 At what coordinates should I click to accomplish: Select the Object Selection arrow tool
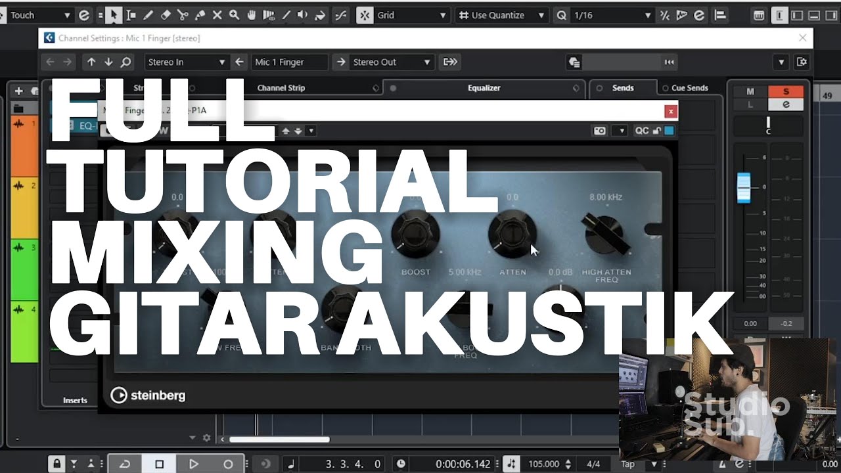pyautogui.click(x=114, y=15)
